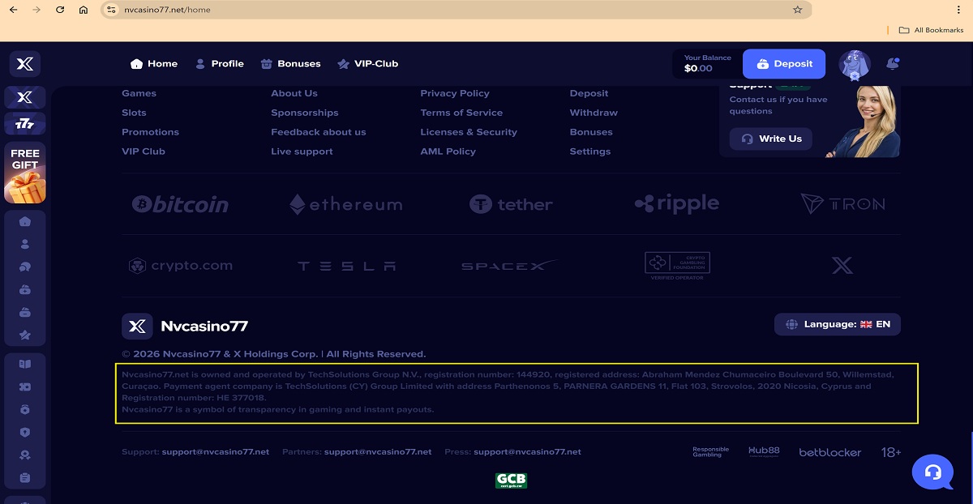
Task: Select Profile in the top navigation
Action: [219, 64]
